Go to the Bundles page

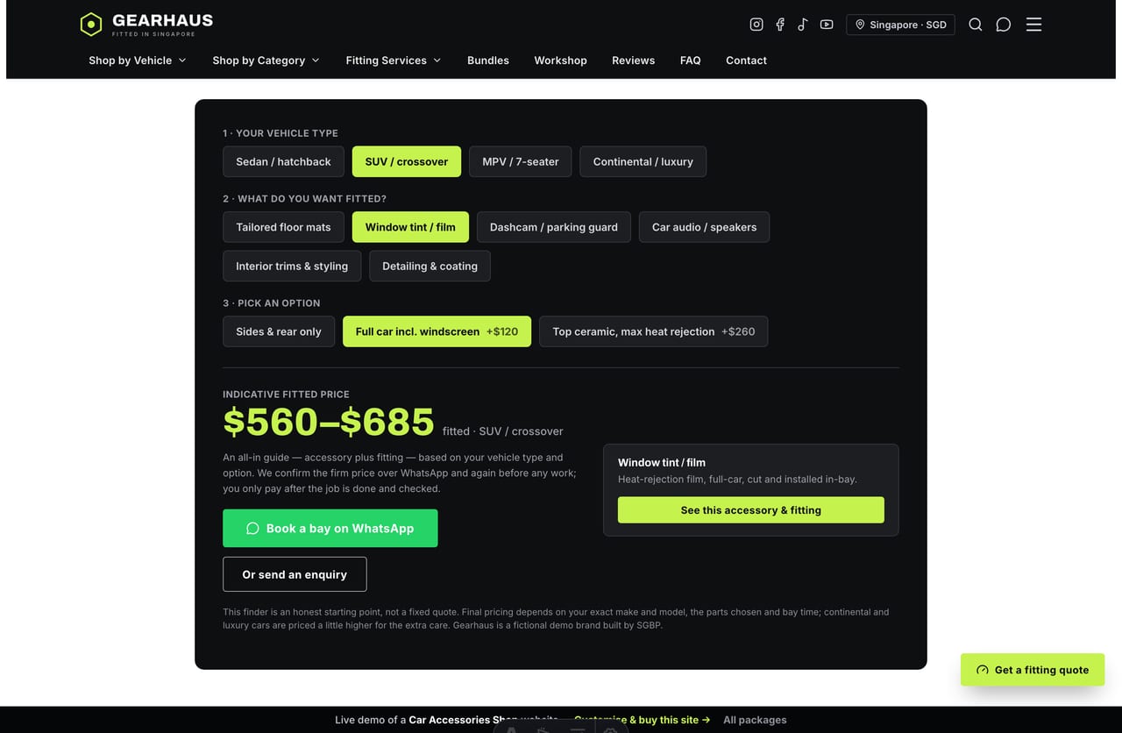(488, 60)
